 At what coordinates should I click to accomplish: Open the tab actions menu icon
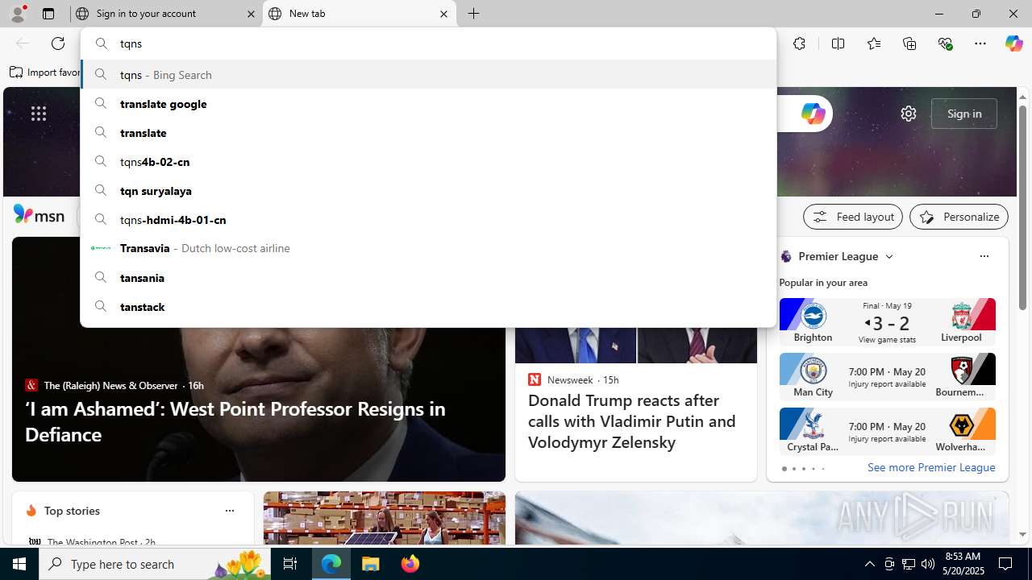(x=48, y=14)
